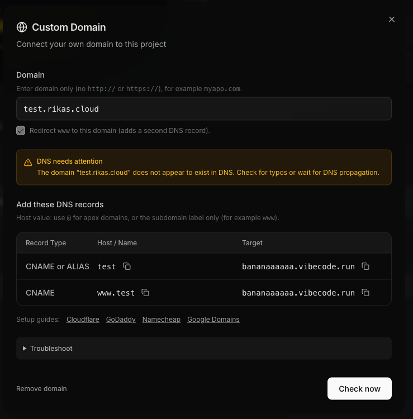Copy the host name www.test
The image size is (413, 419).
coord(145,293)
